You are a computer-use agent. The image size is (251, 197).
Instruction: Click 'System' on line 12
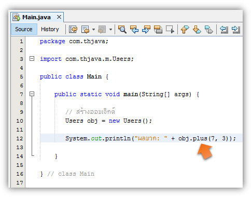click(x=76, y=138)
